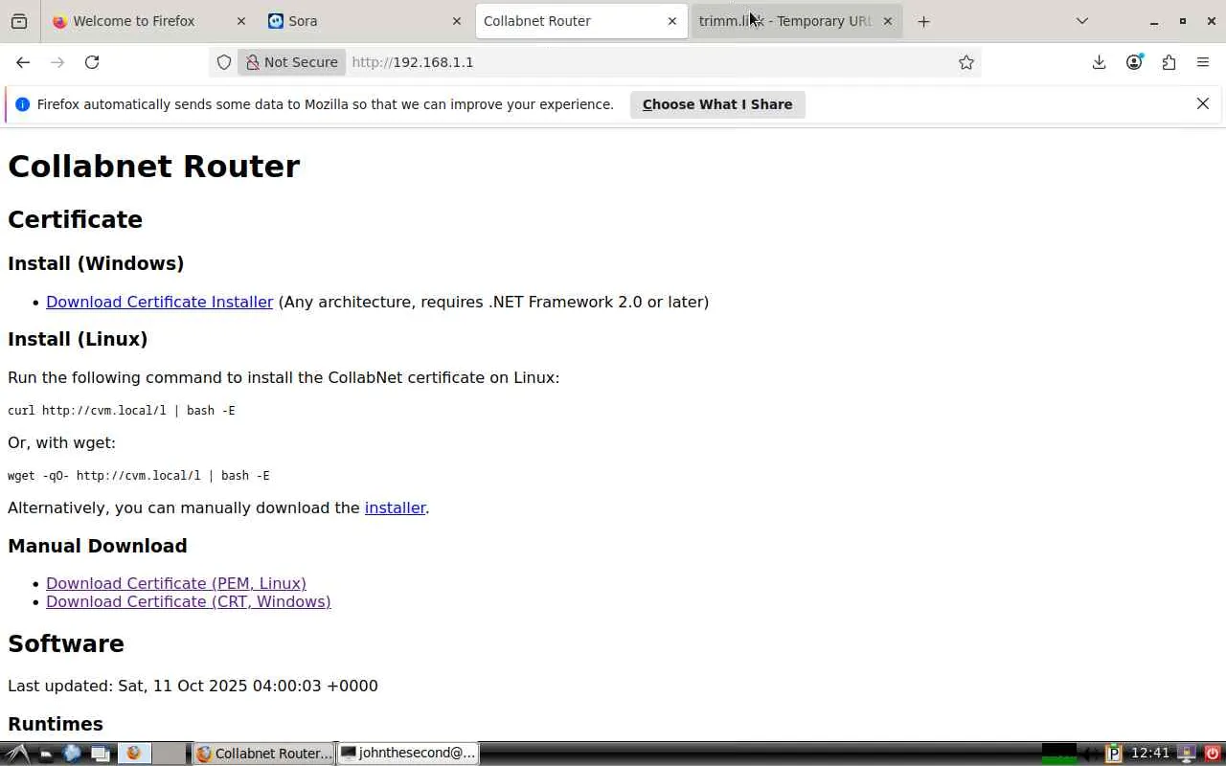Screen dimensions: 1226x766
Task: Open the Firefox account menu
Action: [x=1134, y=62]
